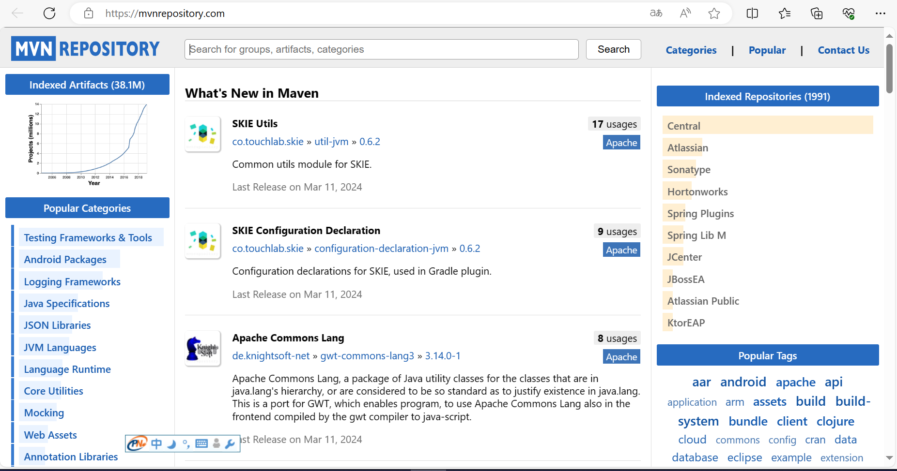897x471 pixels.
Task: Open the configuration-declaration-jvm artifact link
Action: point(382,249)
